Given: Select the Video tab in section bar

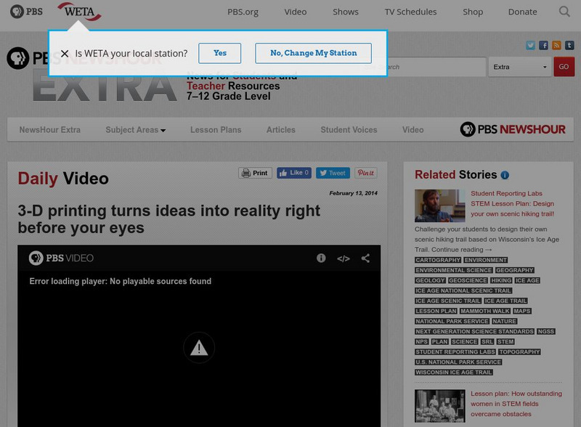Looking at the screenshot, I should coord(413,130).
